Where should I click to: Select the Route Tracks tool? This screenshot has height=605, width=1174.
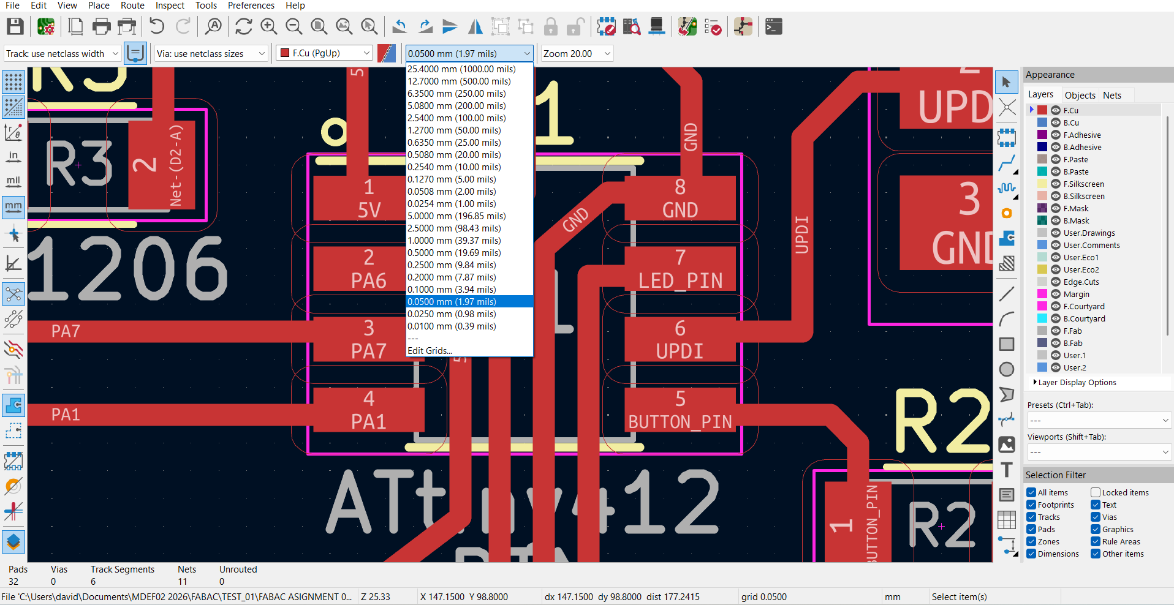1006,163
